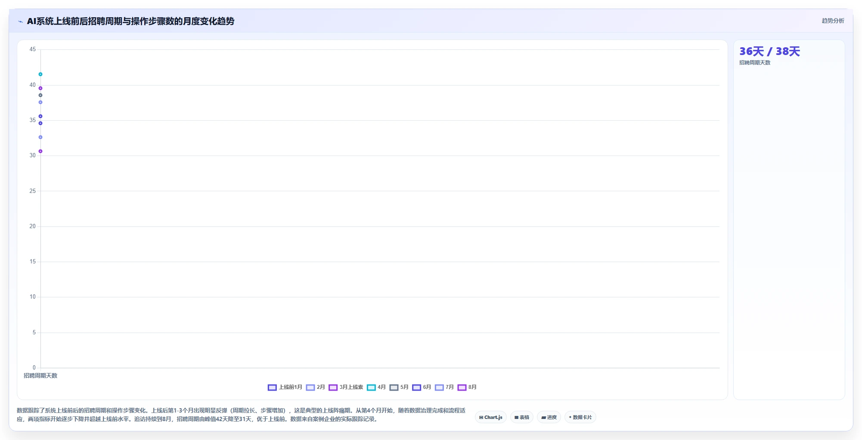Viewport: 862px width, 440px height.
Task: Click the 趋势分析 label in header
Action: pos(833,21)
